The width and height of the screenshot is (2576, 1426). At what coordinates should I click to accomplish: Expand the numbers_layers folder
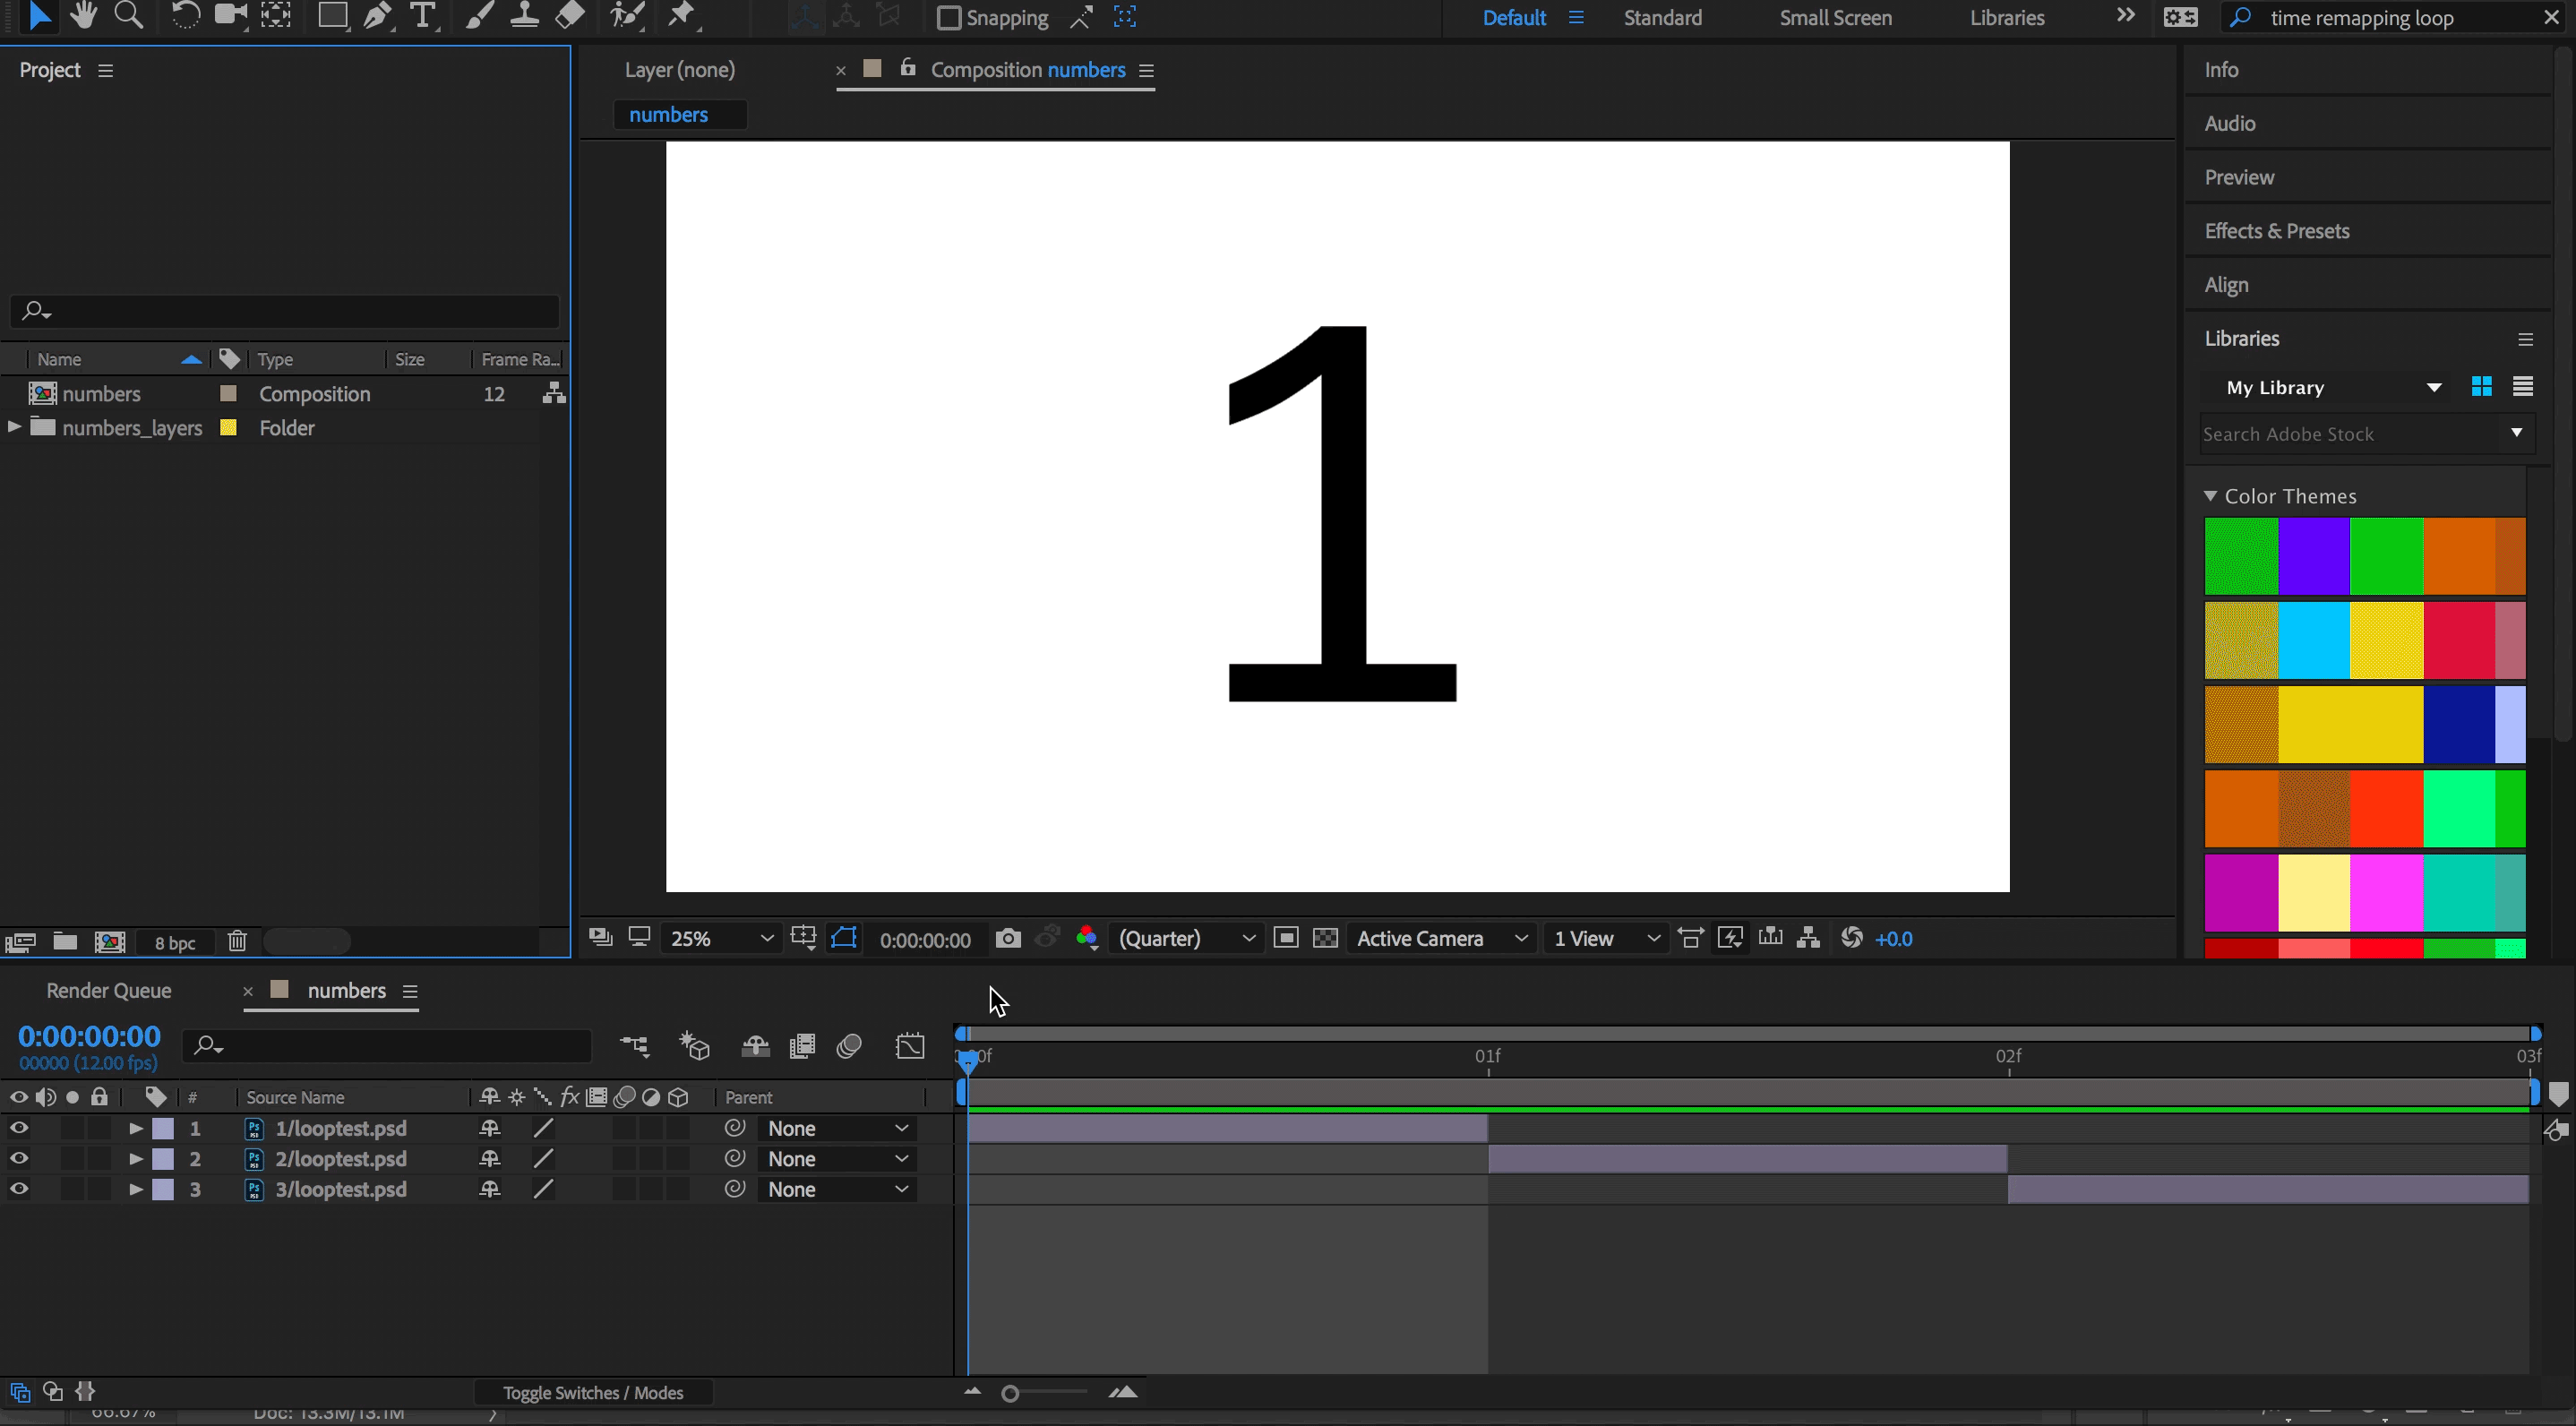coord(14,428)
